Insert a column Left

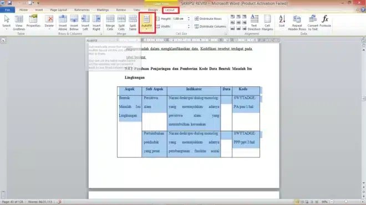coord(85,22)
